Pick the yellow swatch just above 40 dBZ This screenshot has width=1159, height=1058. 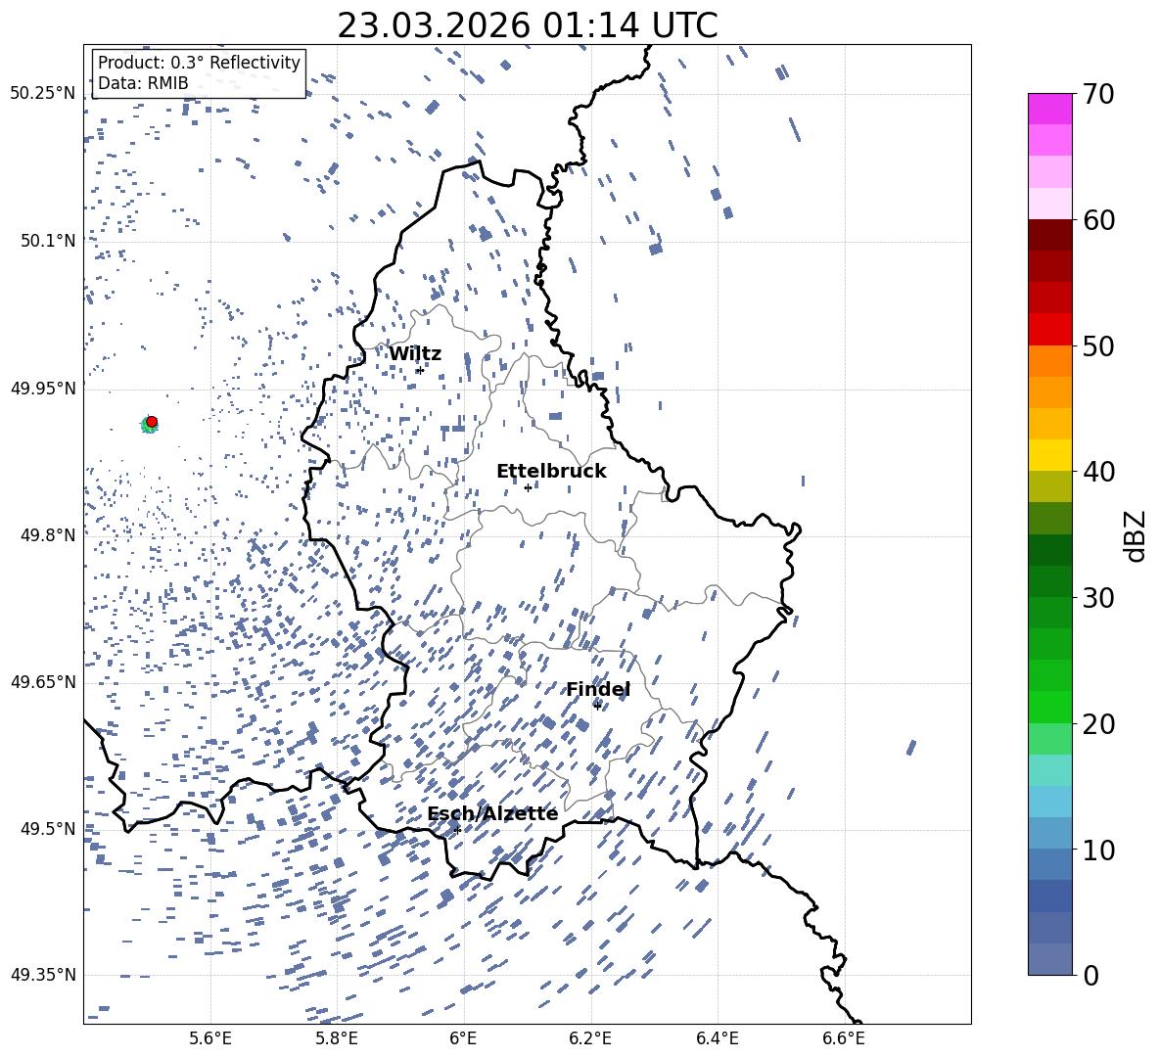coord(1050,455)
